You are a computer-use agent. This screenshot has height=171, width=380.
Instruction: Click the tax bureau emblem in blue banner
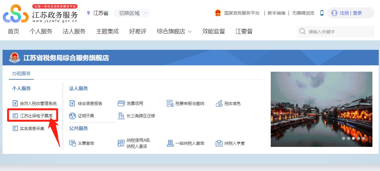tap(14, 58)
